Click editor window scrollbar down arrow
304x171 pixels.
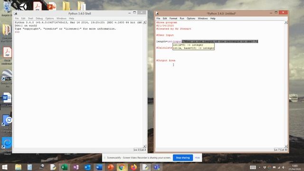pyautogui.click(x=286, y=146)
